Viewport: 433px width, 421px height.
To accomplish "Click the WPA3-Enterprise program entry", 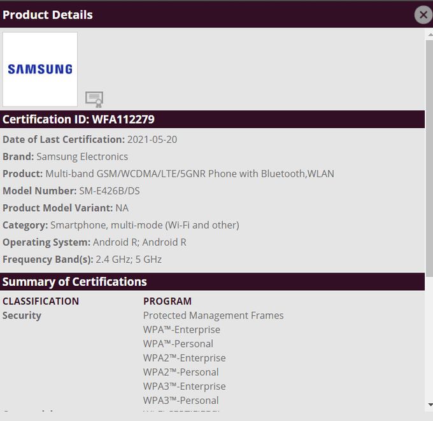I will tap(185, 387).
